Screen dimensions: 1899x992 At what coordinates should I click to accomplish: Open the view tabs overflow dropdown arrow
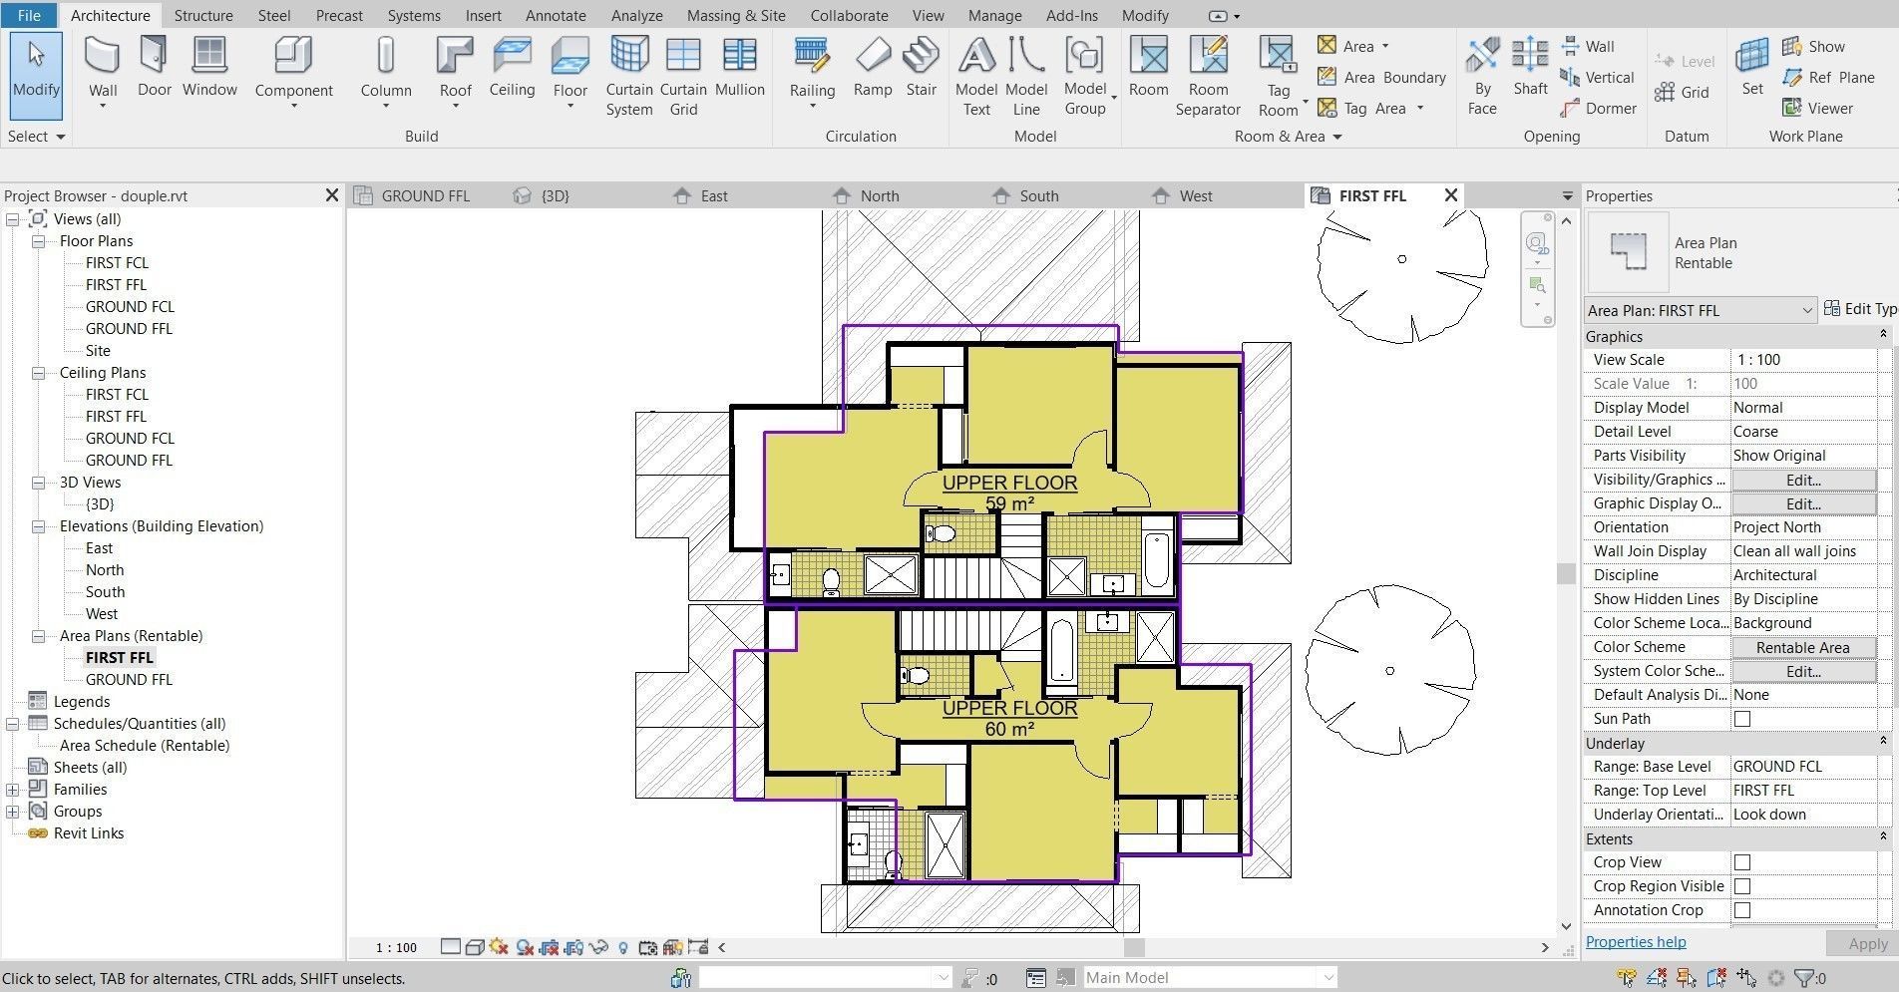(x=1567, y=196)
